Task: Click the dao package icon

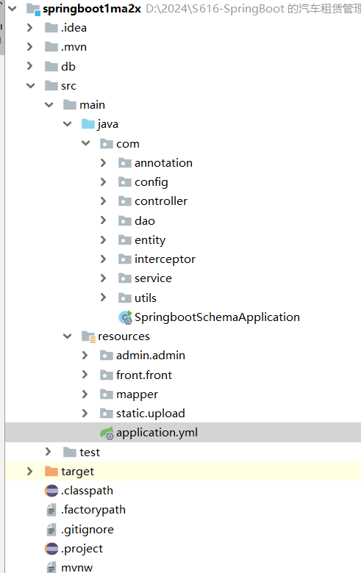Action: point(125,220)
